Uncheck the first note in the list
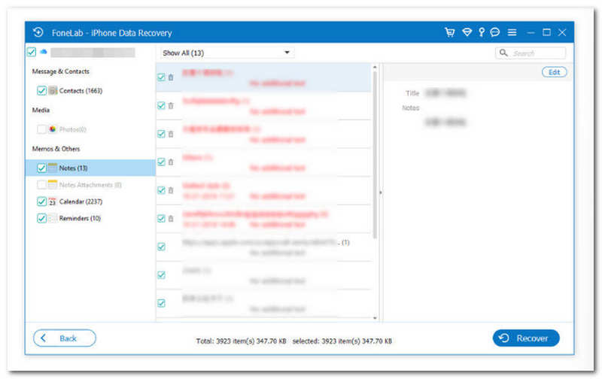The width and height of the screenshot is (602, 379). 161,77
